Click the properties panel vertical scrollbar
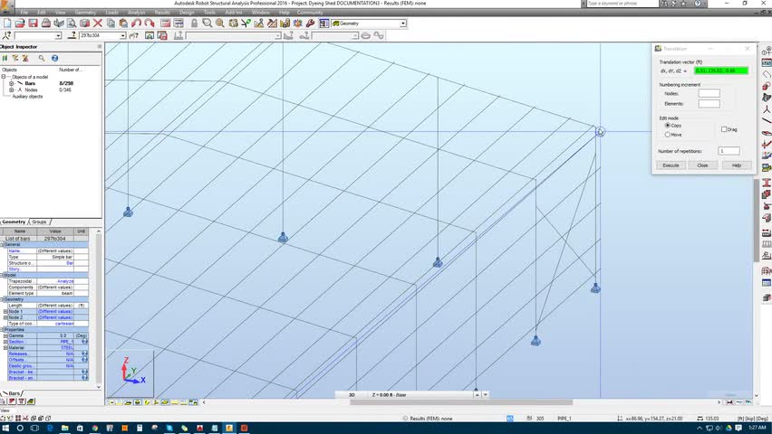The height and width of the screenshot is (434, 772). [x=99, y=308]
